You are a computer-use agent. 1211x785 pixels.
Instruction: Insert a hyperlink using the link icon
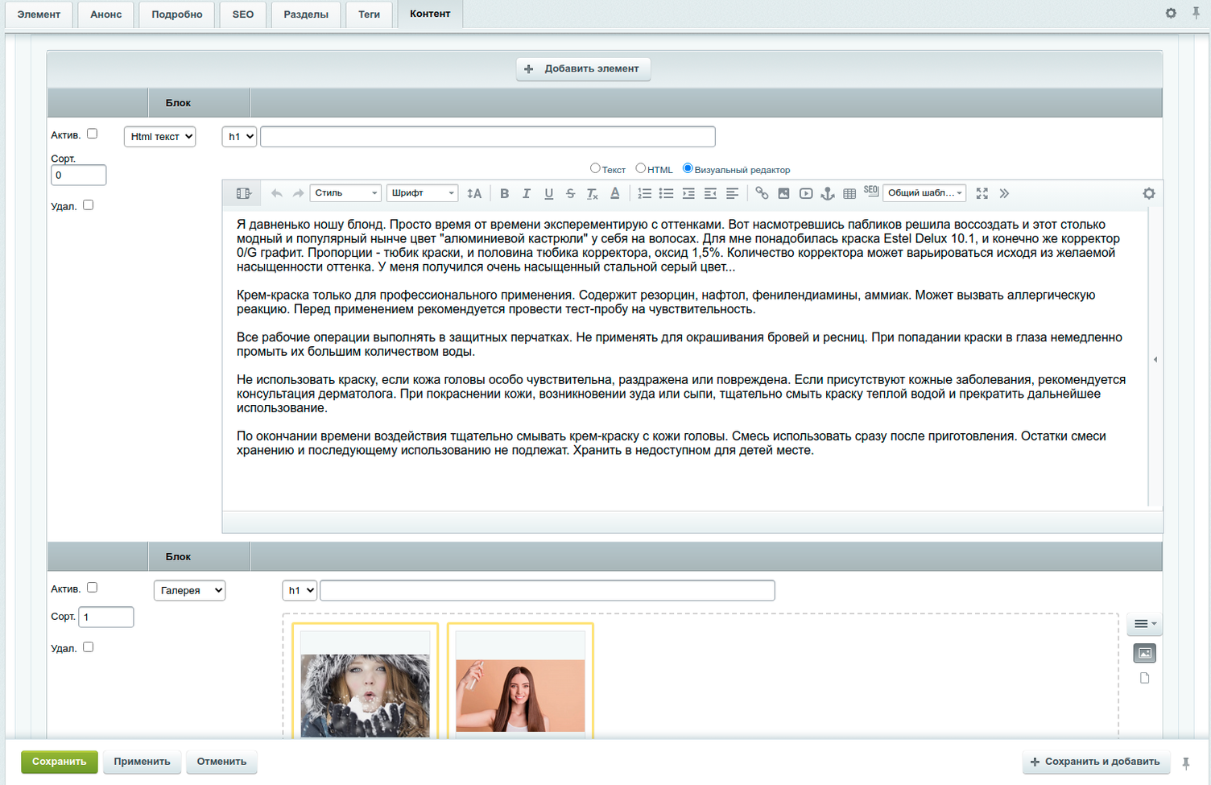click(x=762, y=192)
